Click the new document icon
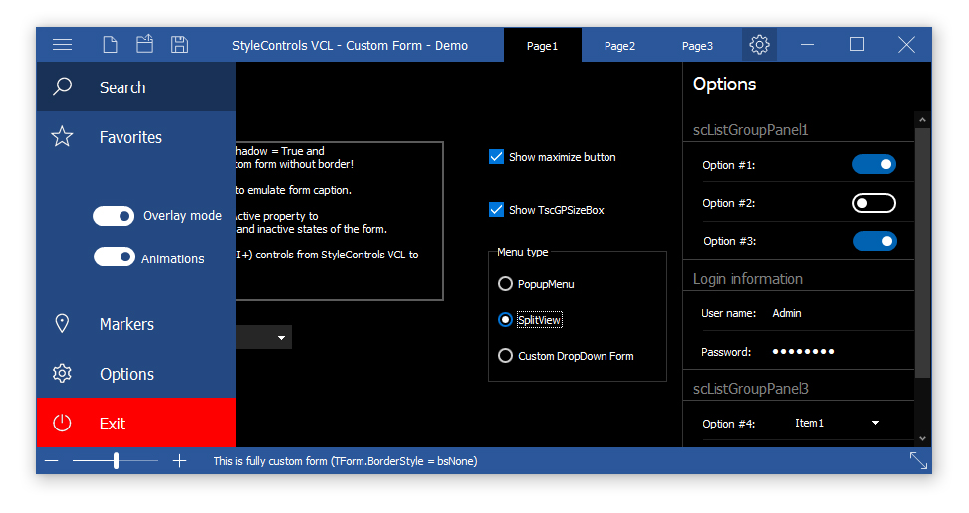Viewport: 969px width, 513px height. coord(110,45)
